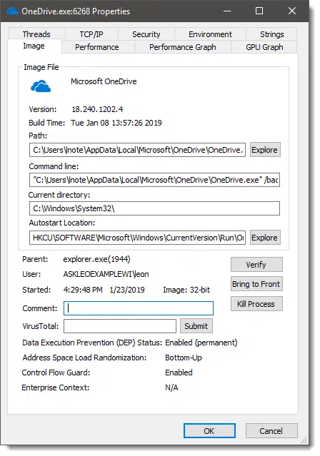This screenshot has width=320, height=456.
Task: Open the TCP/IP tab
Action: coord(91,34)
